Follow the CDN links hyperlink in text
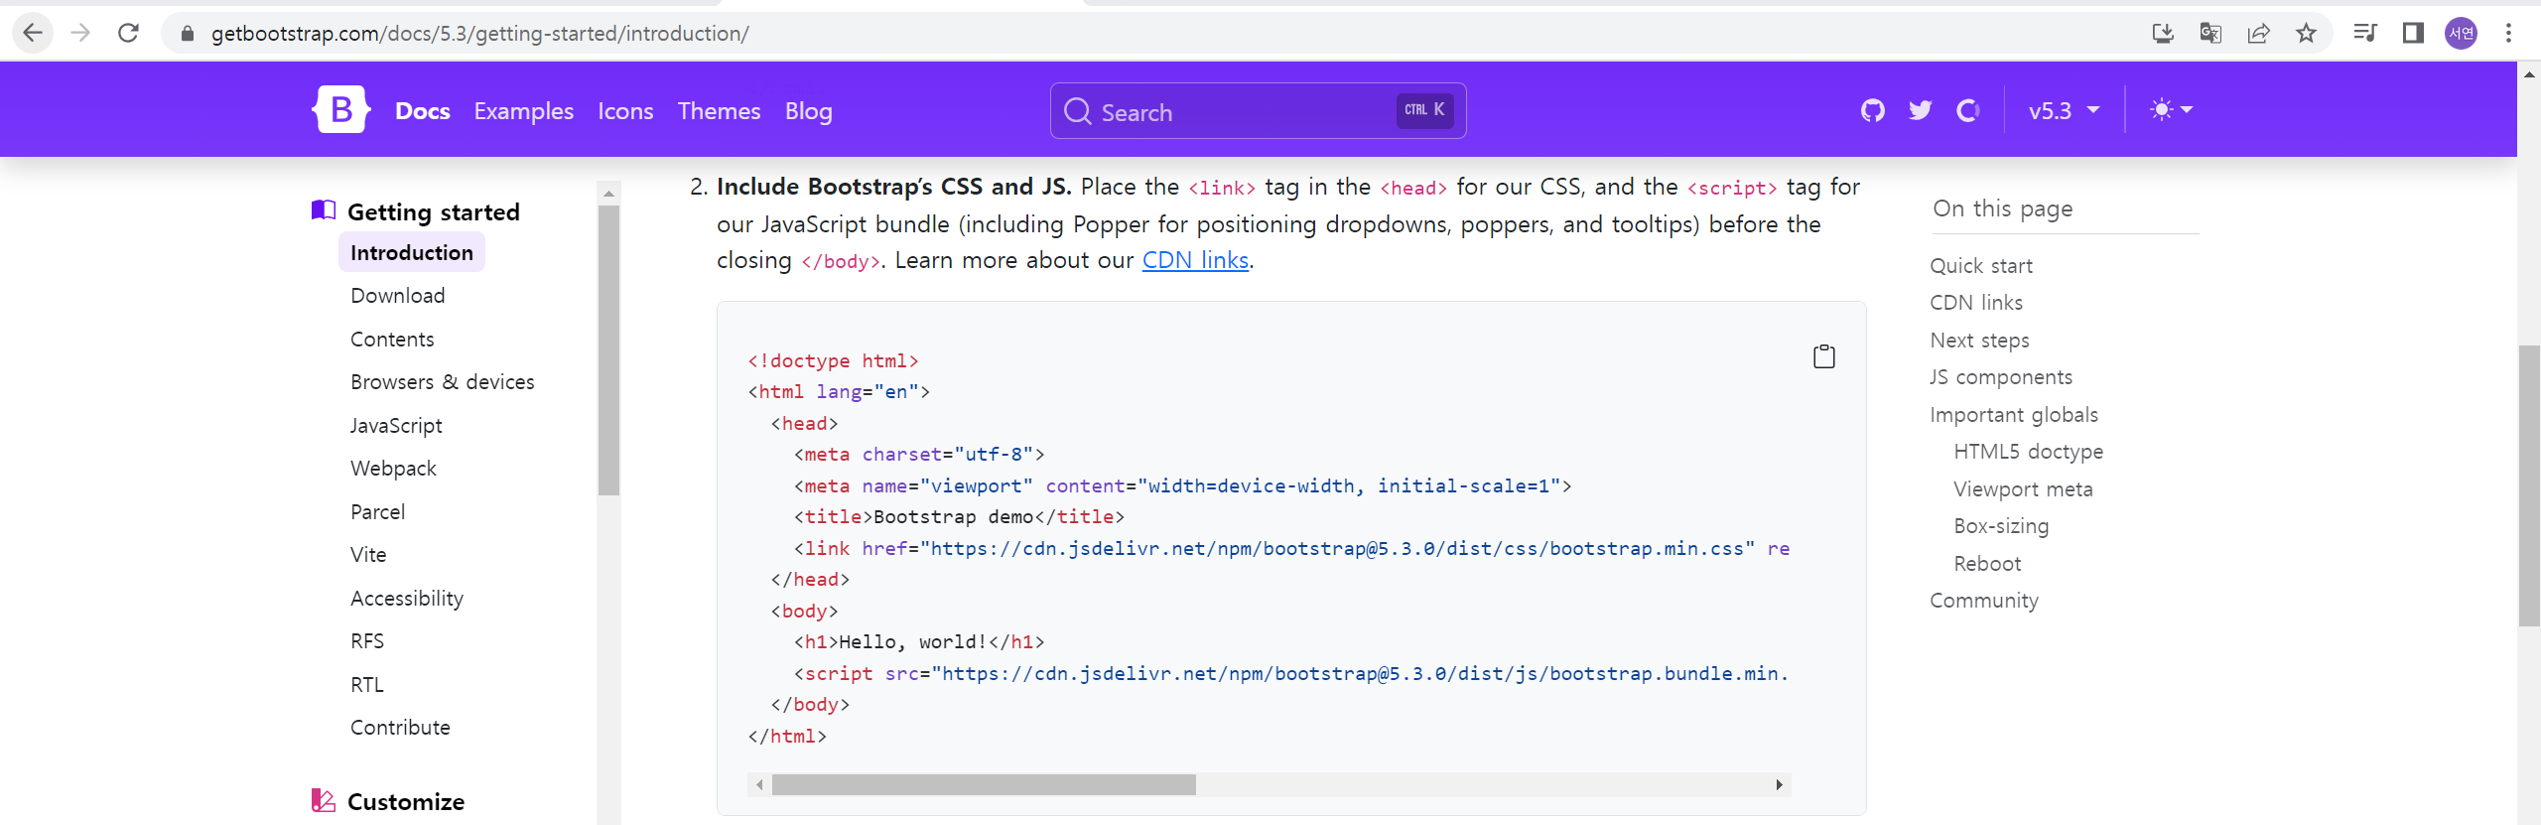The width and height of the screenshot is (2541, 825). (1195, 260)
